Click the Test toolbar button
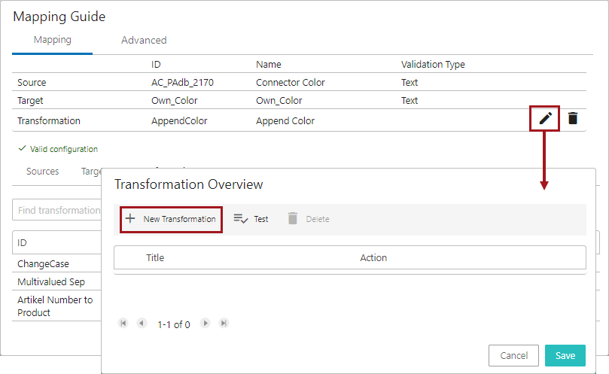Viewport: 609px width, 374px height. (x=251, y=219)
